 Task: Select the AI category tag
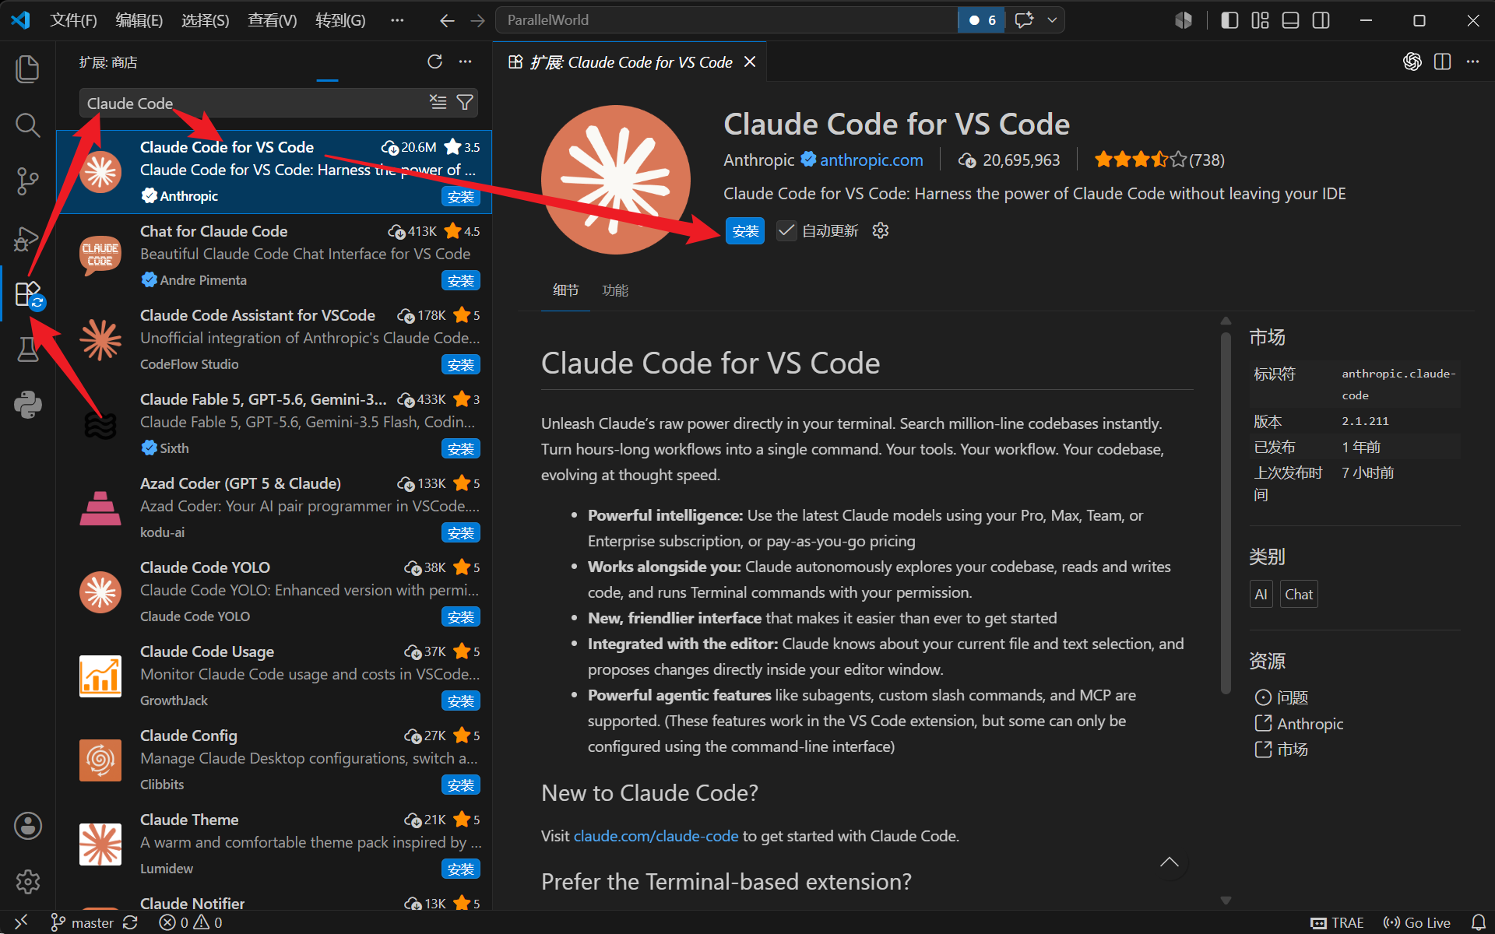point(1261,595)
